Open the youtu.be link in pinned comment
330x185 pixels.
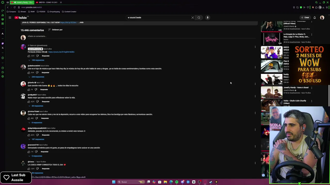(61, 52)
